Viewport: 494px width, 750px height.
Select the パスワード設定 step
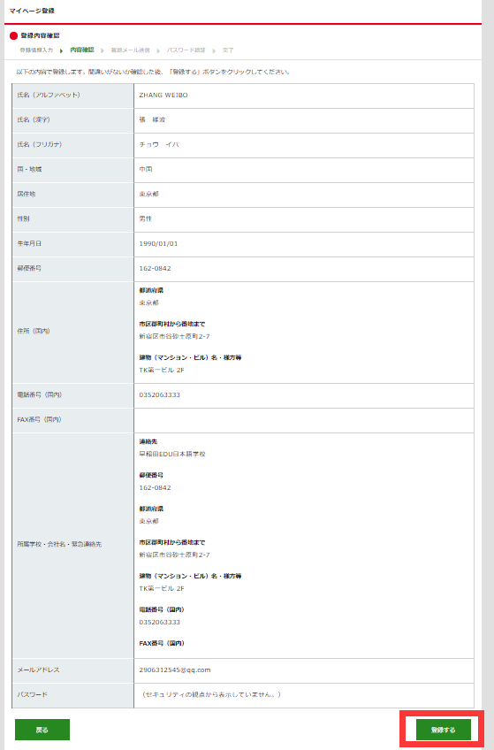(x=186, y=50)
